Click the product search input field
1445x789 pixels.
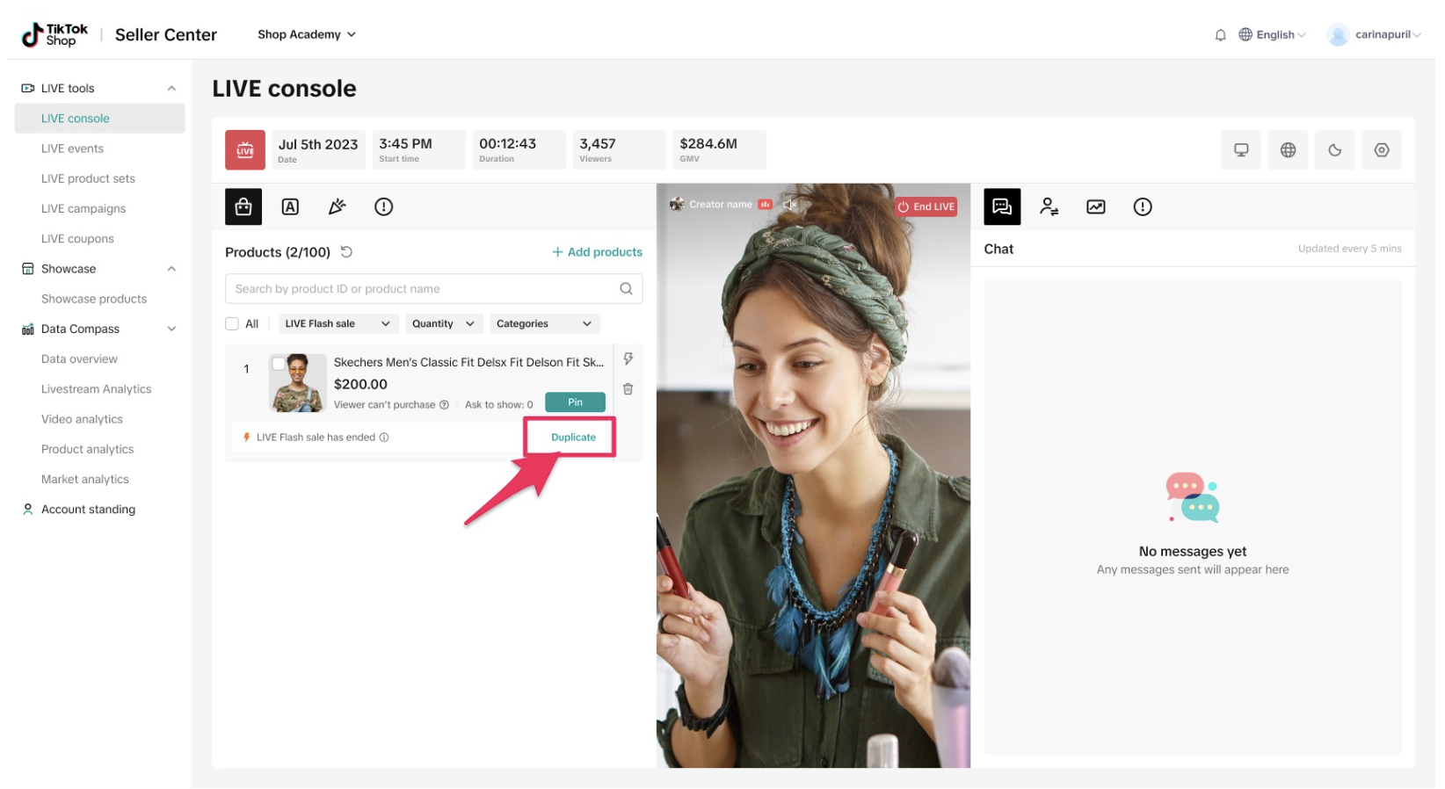coord(424,289)
